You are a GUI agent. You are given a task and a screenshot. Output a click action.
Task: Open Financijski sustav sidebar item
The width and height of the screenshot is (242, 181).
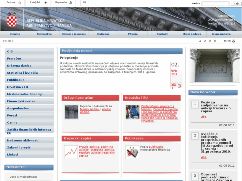coord(29,101)
